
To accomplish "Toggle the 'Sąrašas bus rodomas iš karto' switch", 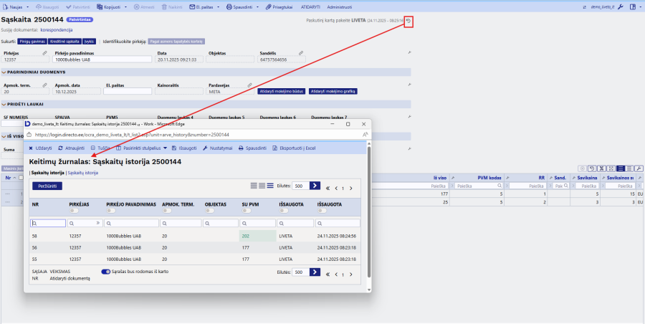I will 106,272.
